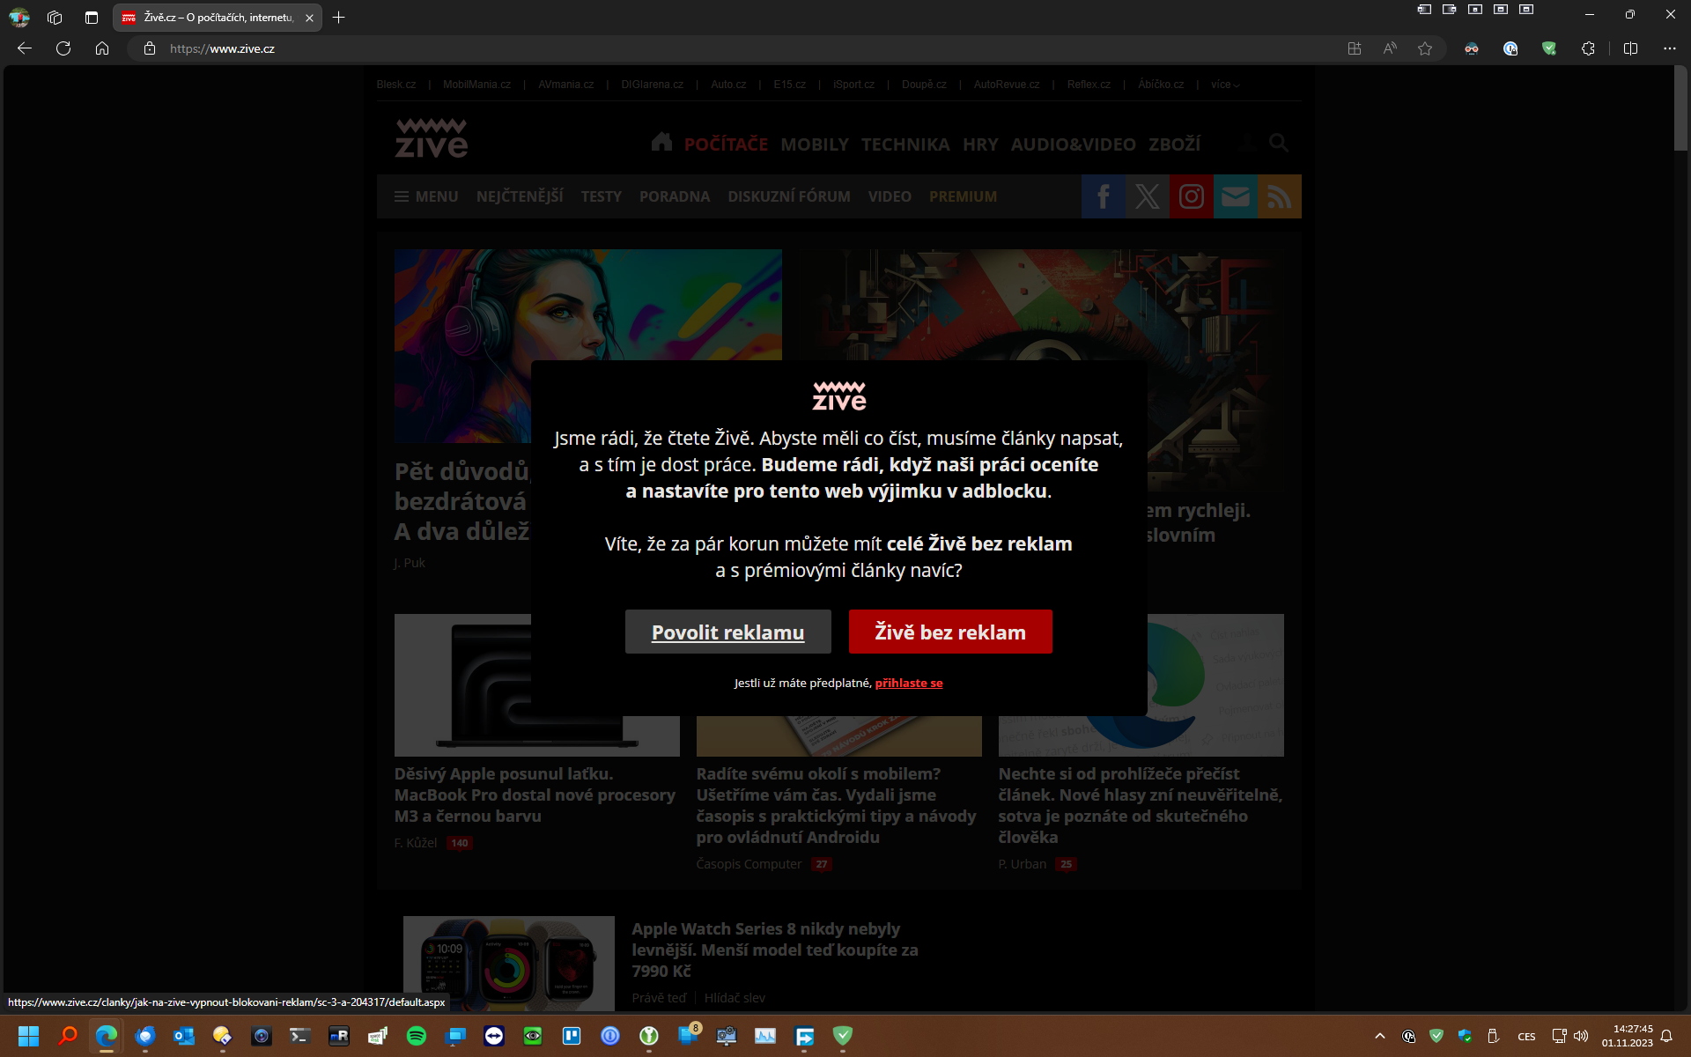Open Spotify from the taskbar
The height and width of the screenshot is (1057, 1691).
[x=417, y=1036]
